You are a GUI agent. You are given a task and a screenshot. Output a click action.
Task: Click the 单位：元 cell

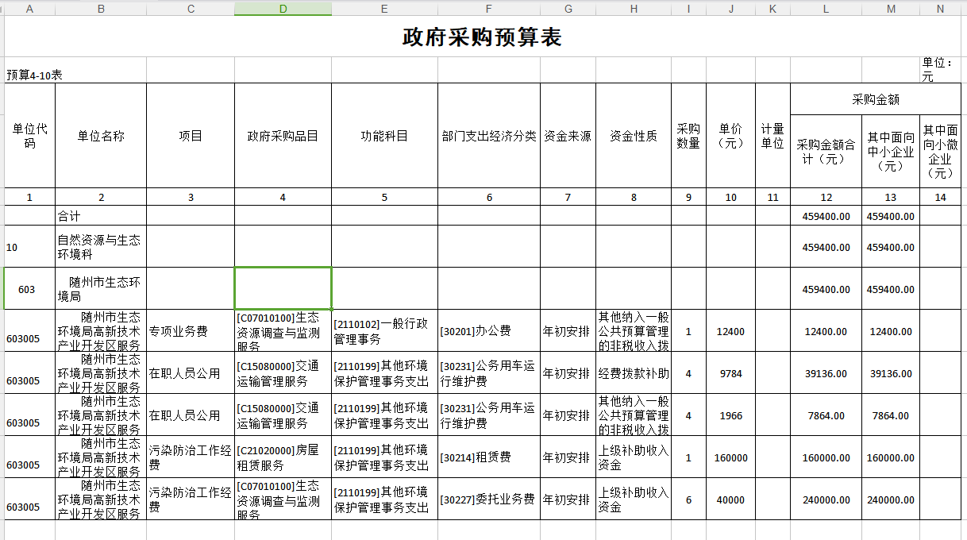coord(940,70)
